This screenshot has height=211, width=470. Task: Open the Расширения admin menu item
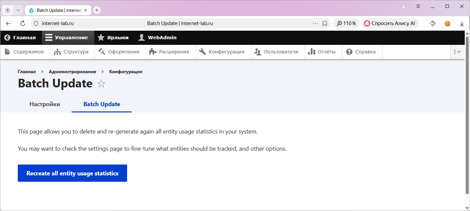(x=170, y=52)
